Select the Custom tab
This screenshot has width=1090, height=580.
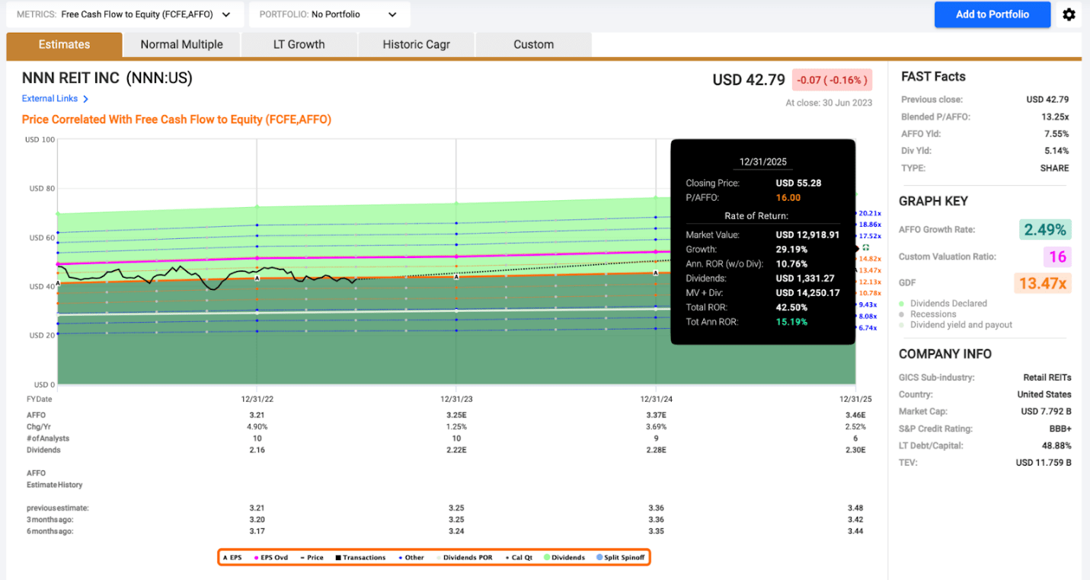(x=533, y=45)
